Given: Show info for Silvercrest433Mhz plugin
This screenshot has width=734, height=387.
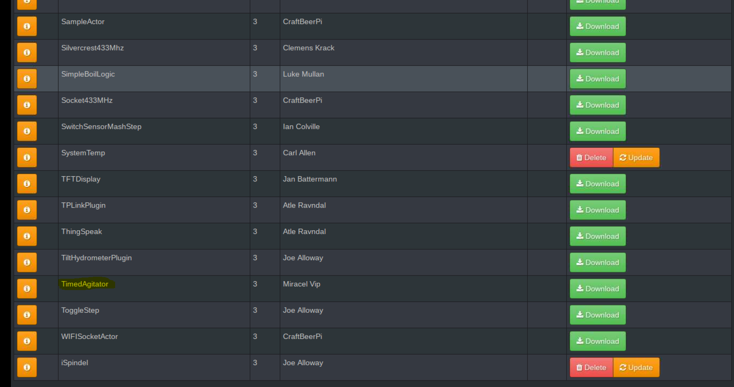Looking at the screenshot, I should 27,53.
